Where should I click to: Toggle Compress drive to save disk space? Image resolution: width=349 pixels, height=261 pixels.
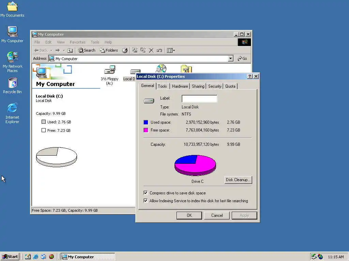pos(146,193)
